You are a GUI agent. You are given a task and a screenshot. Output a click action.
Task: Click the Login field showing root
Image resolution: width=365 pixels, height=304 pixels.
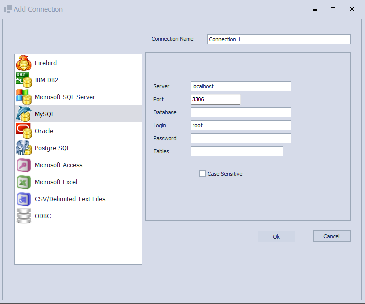(241, 125)
